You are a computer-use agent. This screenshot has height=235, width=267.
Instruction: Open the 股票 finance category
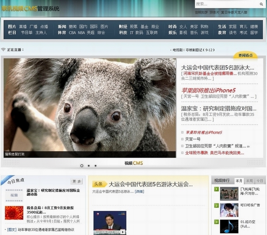133,27
